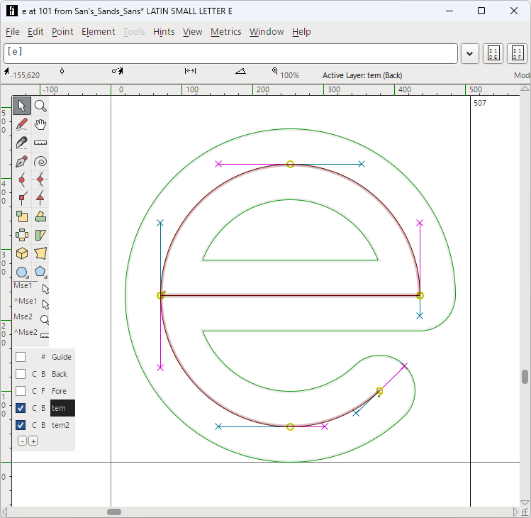Open the glyph word list dropdown
This screenshot has height=518, width=531.
point(469,54)
